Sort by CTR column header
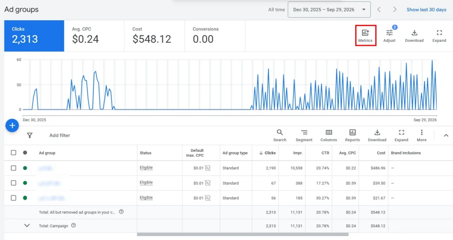Image resolution: width=453 pixels, height=240 pixels. (325, 153)
